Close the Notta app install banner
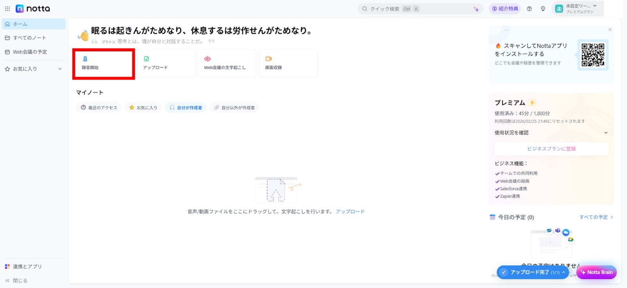 [x=610, y=30]
